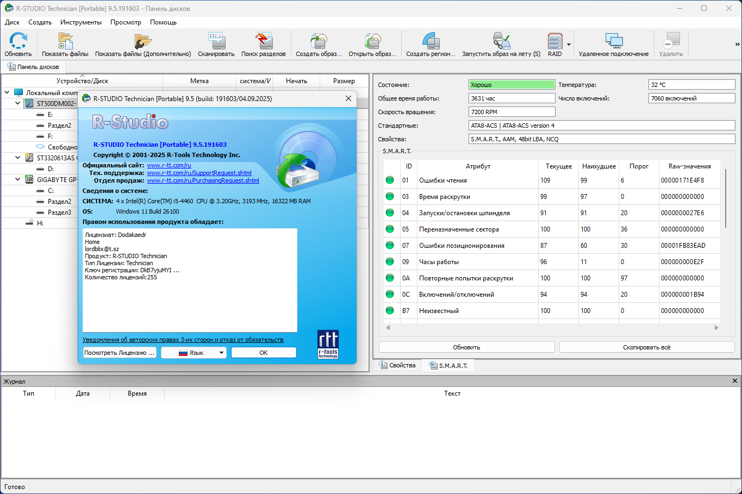Click Число включений field 7060 включений
The height and width of the screenshot is (494, 742).
(691, 98)
